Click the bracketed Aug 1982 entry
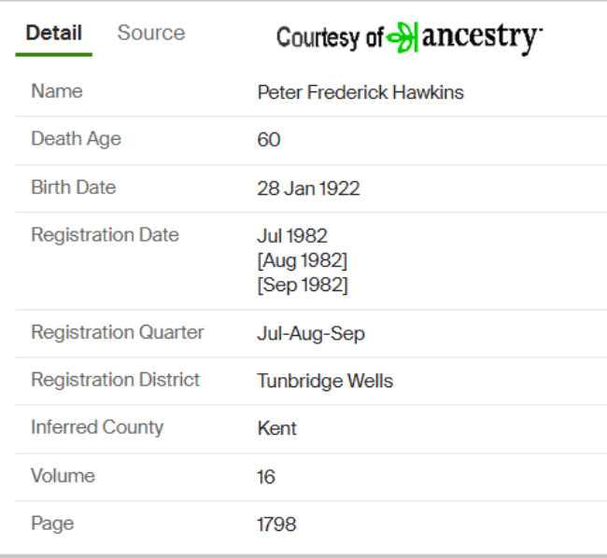 (x=303, y=260)
